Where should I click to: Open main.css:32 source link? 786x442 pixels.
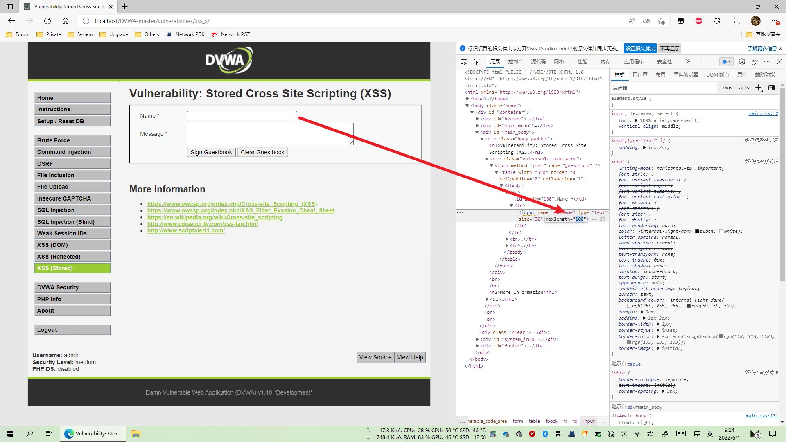point(763,113)
